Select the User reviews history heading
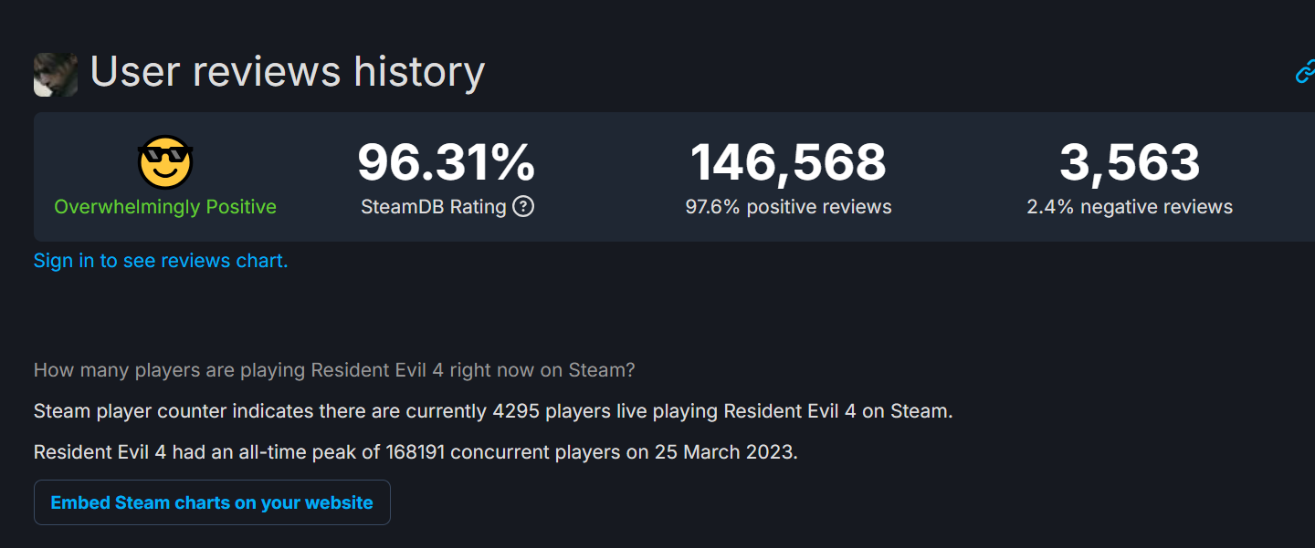1315x548 pixels. point(288,72)
